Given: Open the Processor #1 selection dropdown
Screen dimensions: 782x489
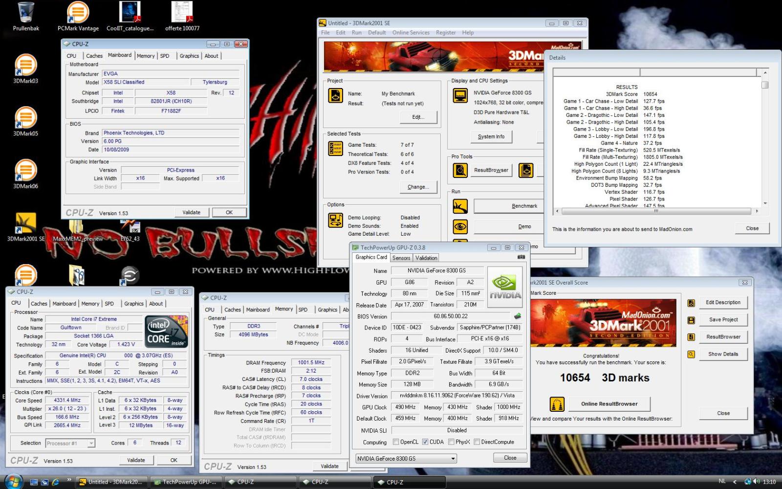Looking at the screenshot, I should [x=70, y=443].
